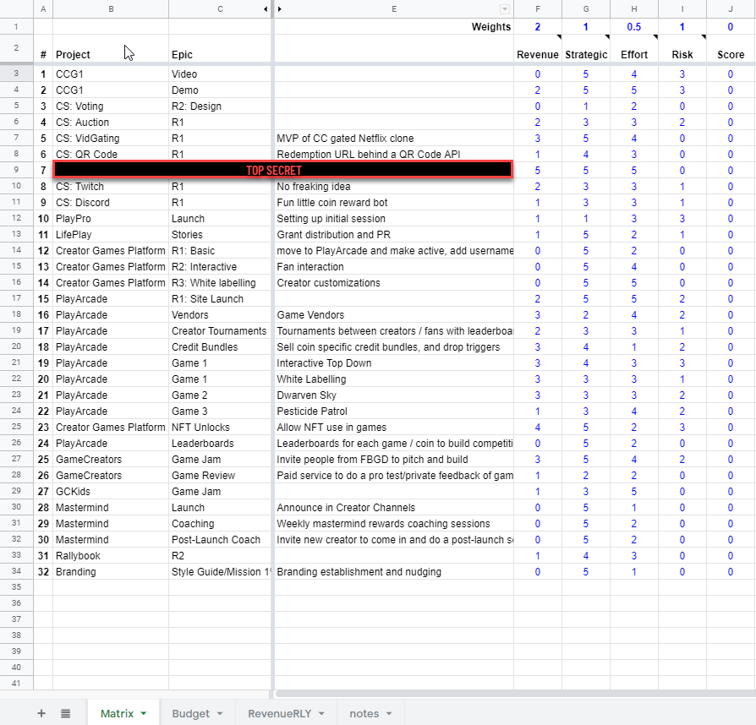
Task: Add a new sheet with the plus icon
Action: click(41, 713)
